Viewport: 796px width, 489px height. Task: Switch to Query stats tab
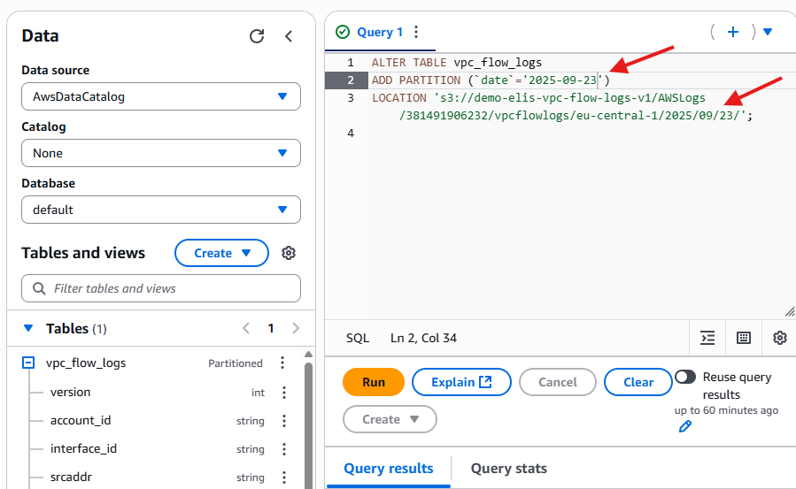508,469
